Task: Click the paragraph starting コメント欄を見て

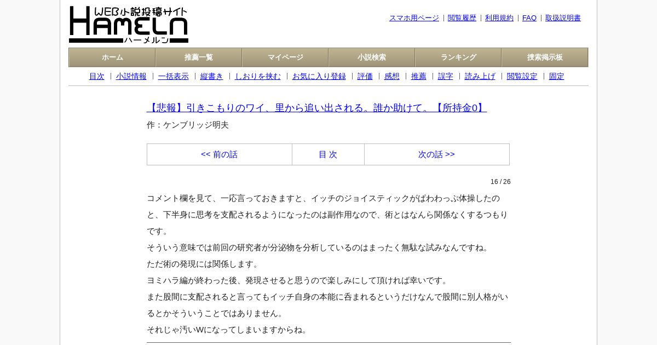Action: click(327, 215)
